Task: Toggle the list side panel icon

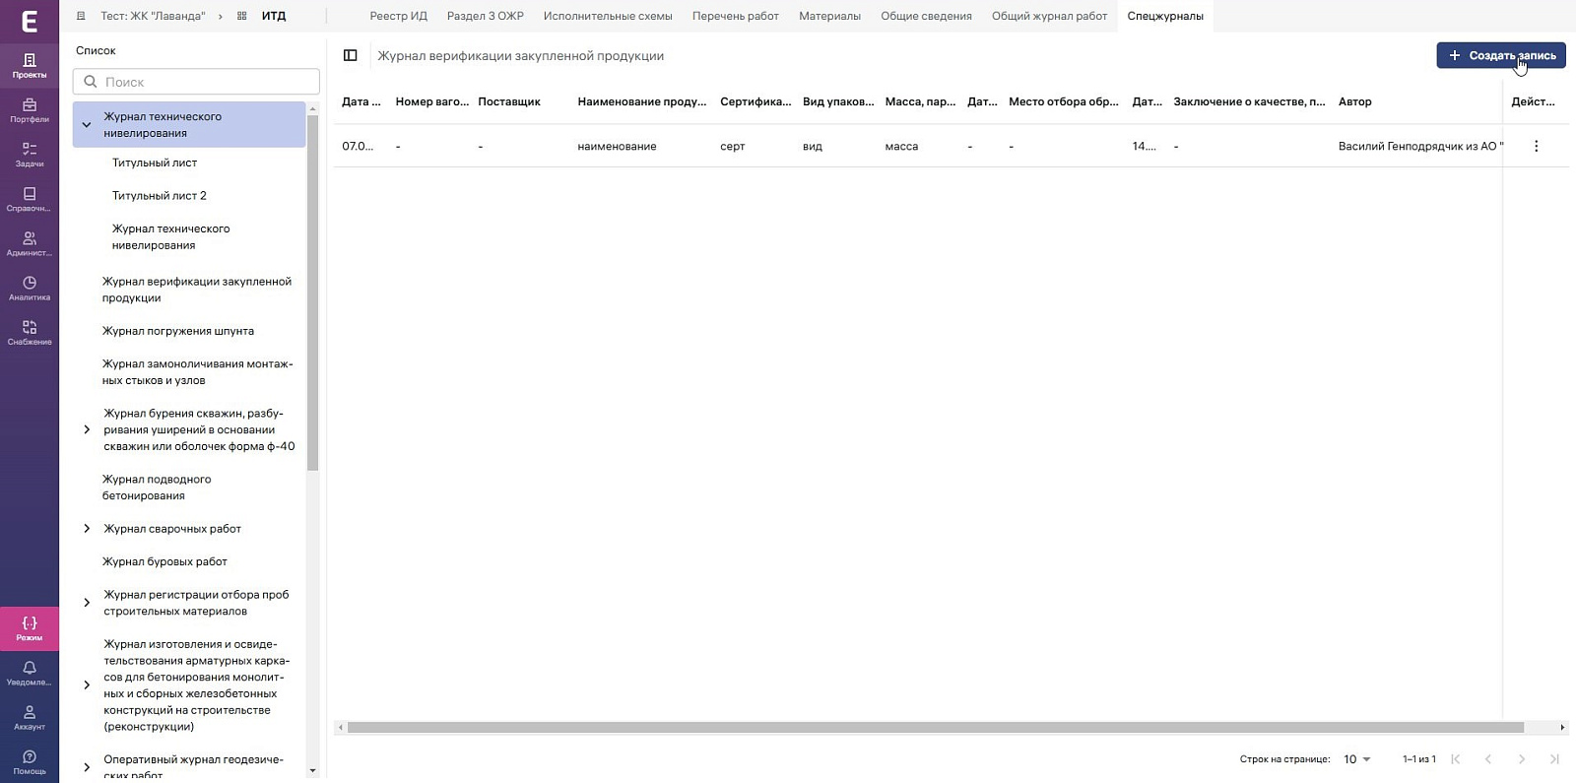Action: 350,55
